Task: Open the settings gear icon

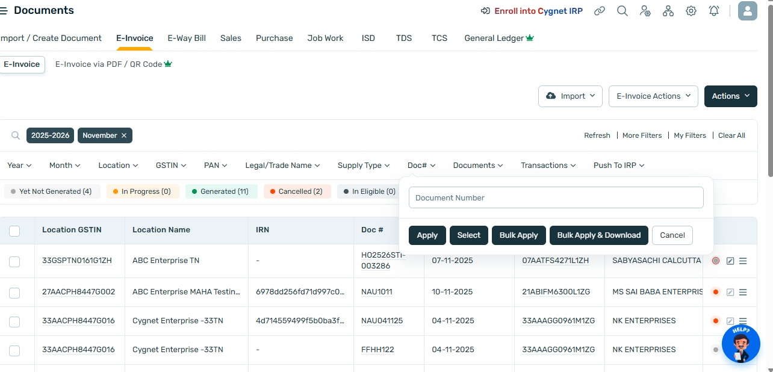Action: coord(691,11)
